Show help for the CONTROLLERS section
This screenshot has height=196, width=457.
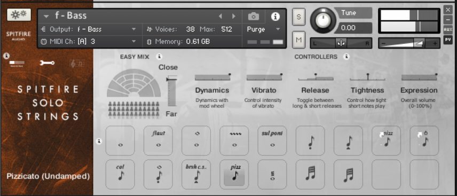(x=346, y=57)
